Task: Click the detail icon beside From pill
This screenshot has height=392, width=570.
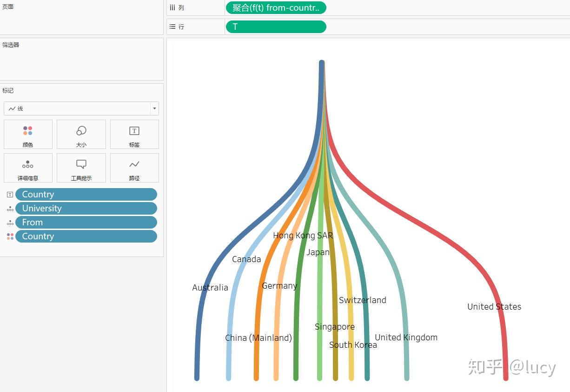Action: pos(10,223)
